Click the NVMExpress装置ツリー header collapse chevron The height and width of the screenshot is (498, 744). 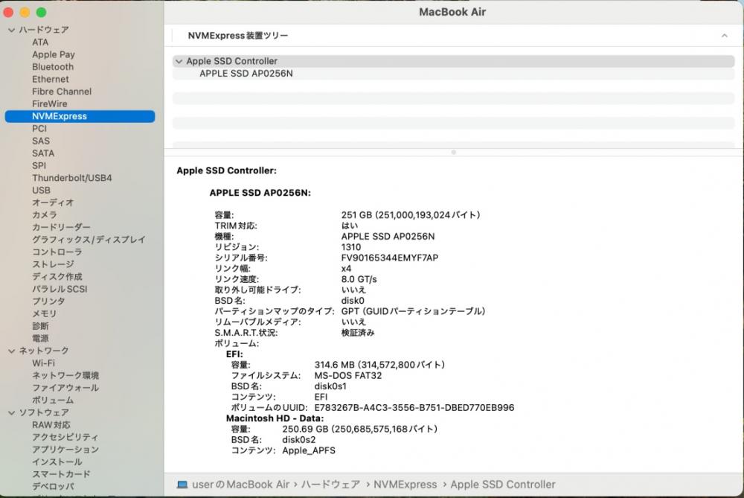724,36
